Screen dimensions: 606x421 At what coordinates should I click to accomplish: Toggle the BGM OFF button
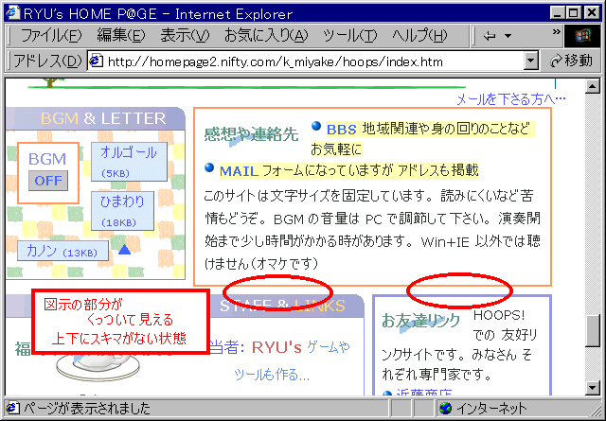point(47,180)
